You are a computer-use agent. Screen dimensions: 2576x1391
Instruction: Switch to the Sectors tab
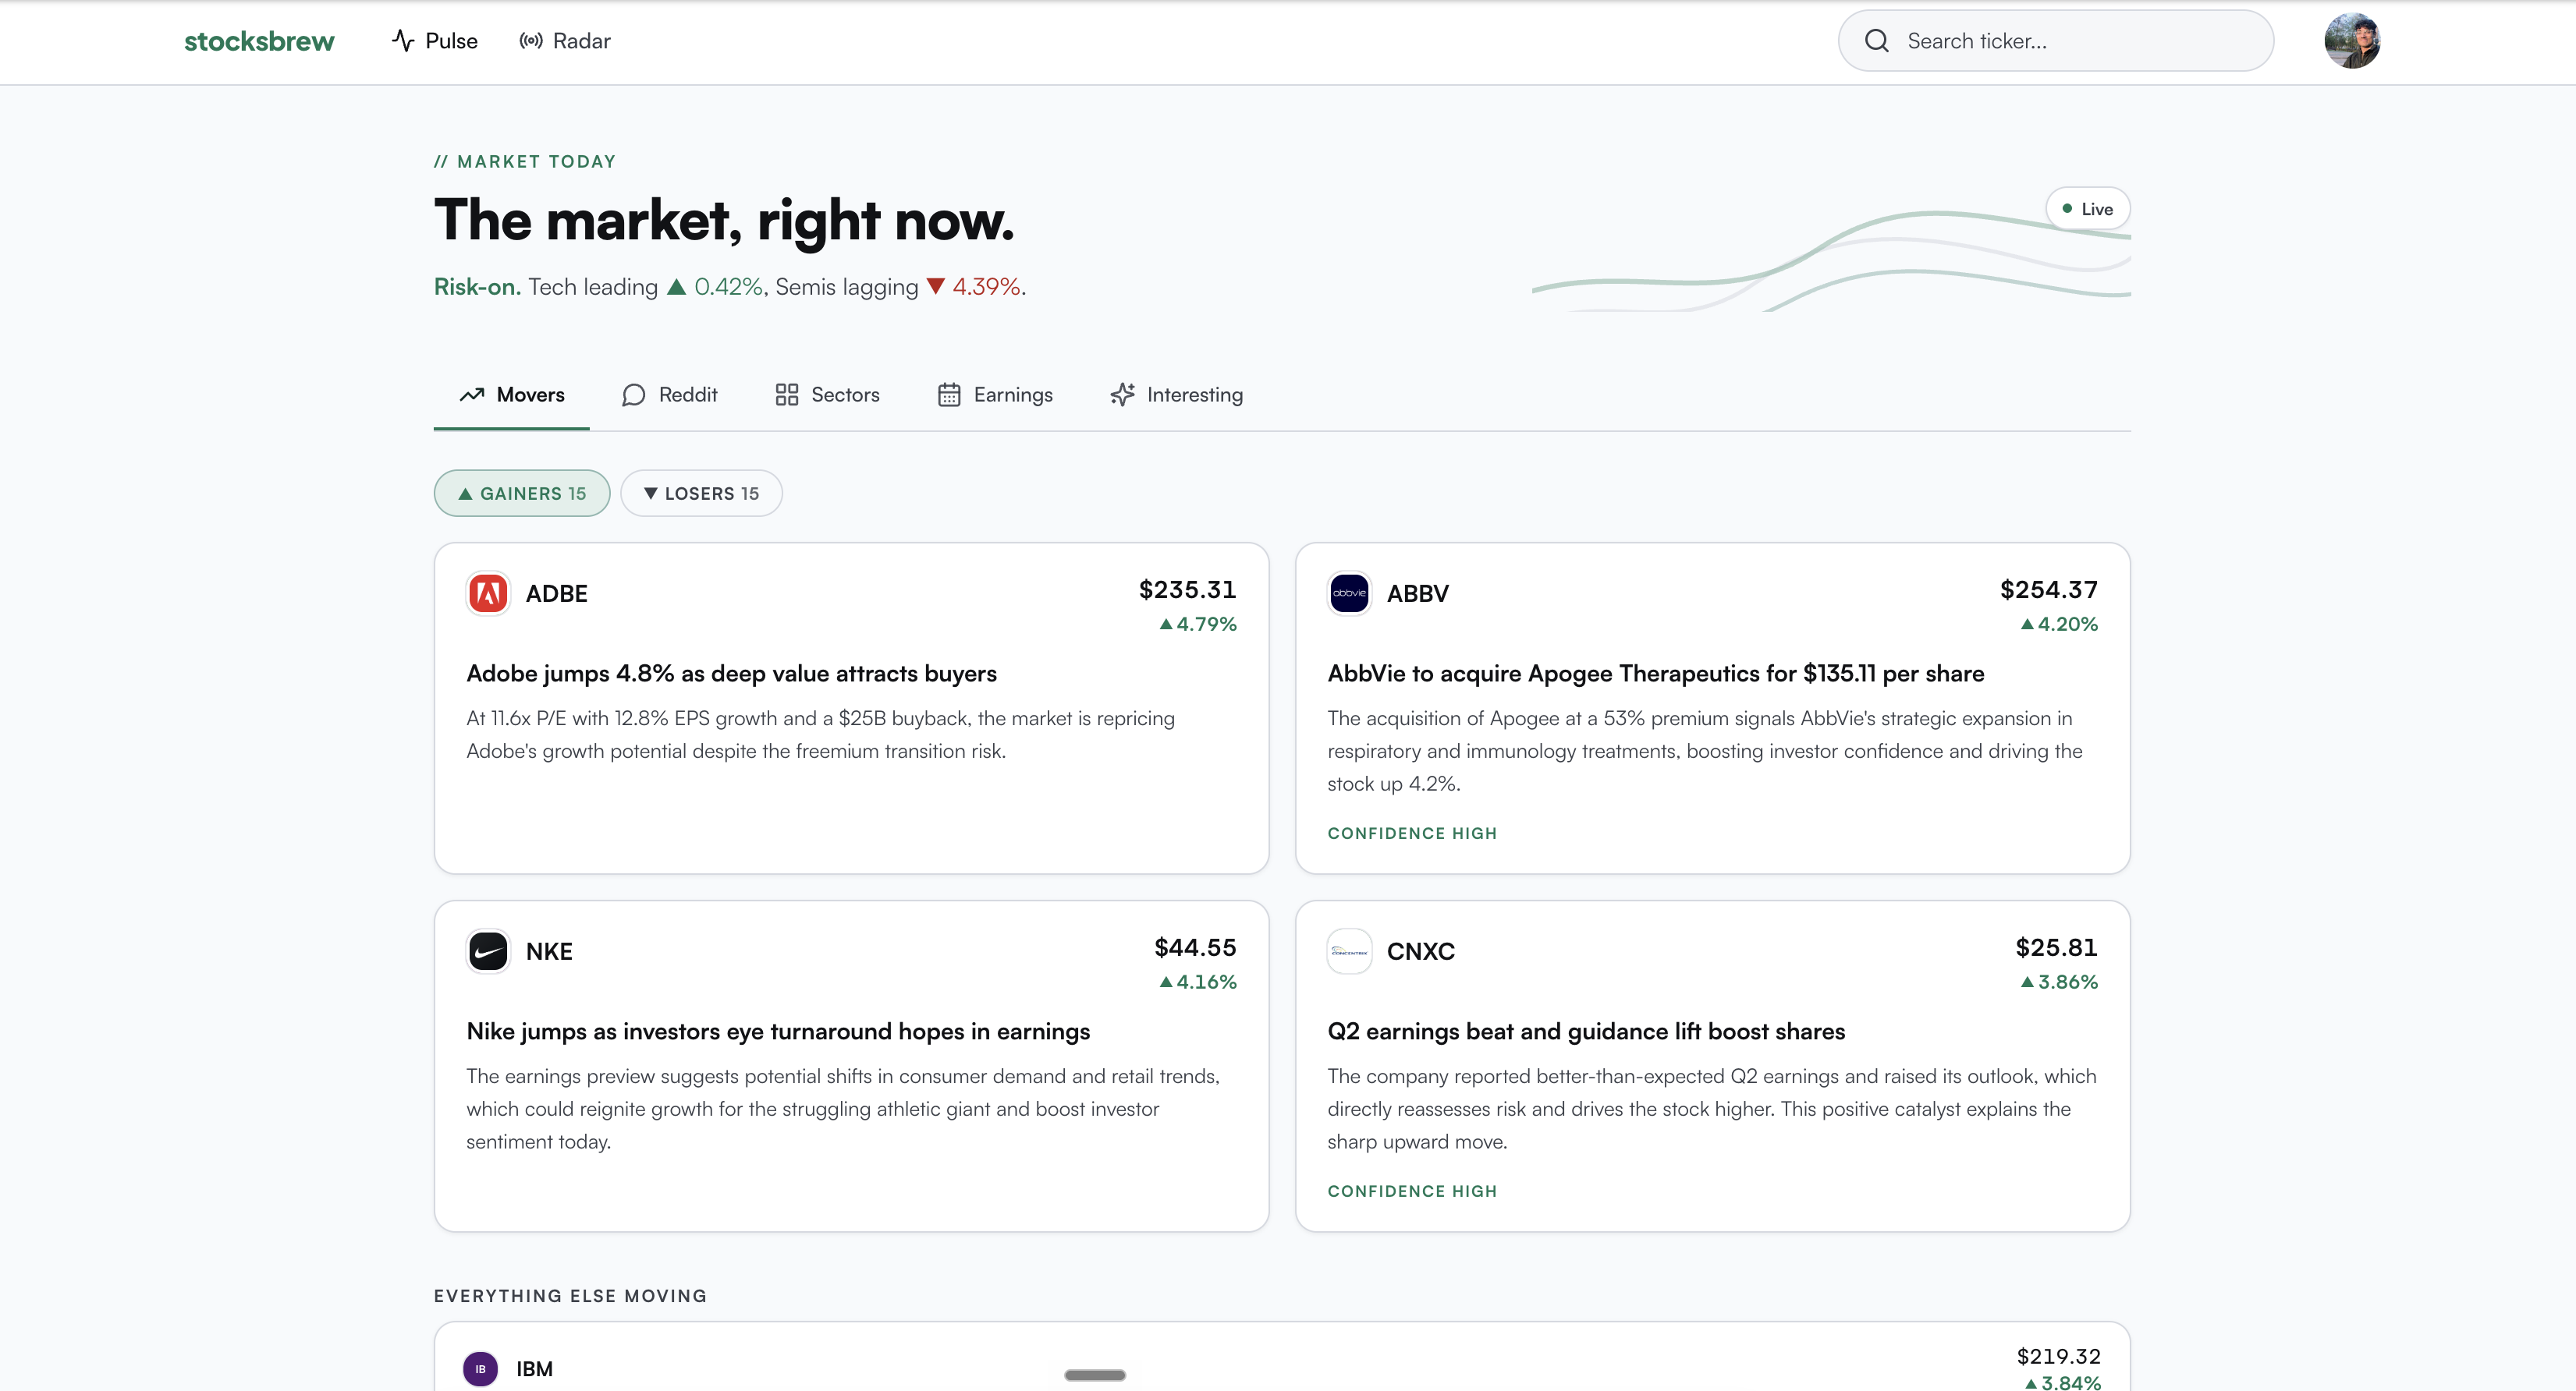tap(827, 395)
